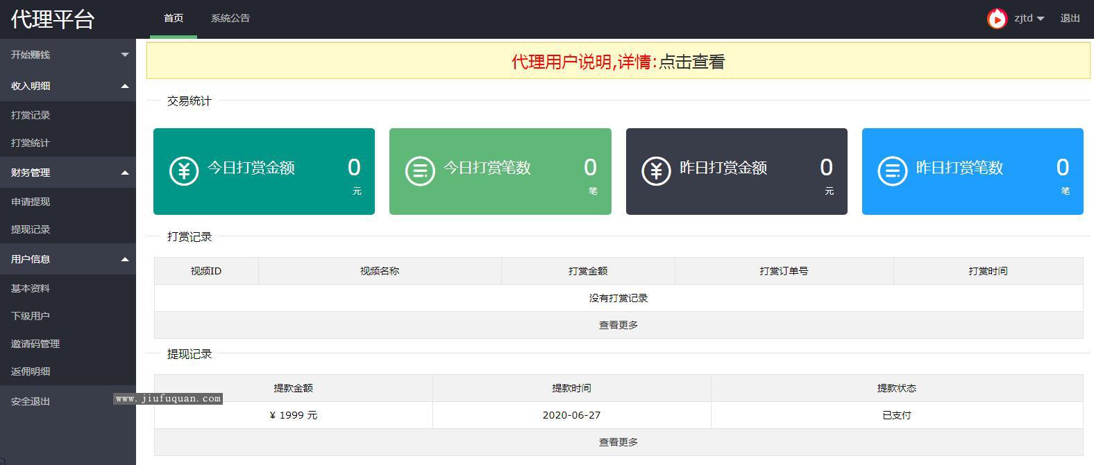Expand the 开始赚钱 sidebar section
Screen dimensions: 1094x465
pyautogui.click(x=68, y=55)
